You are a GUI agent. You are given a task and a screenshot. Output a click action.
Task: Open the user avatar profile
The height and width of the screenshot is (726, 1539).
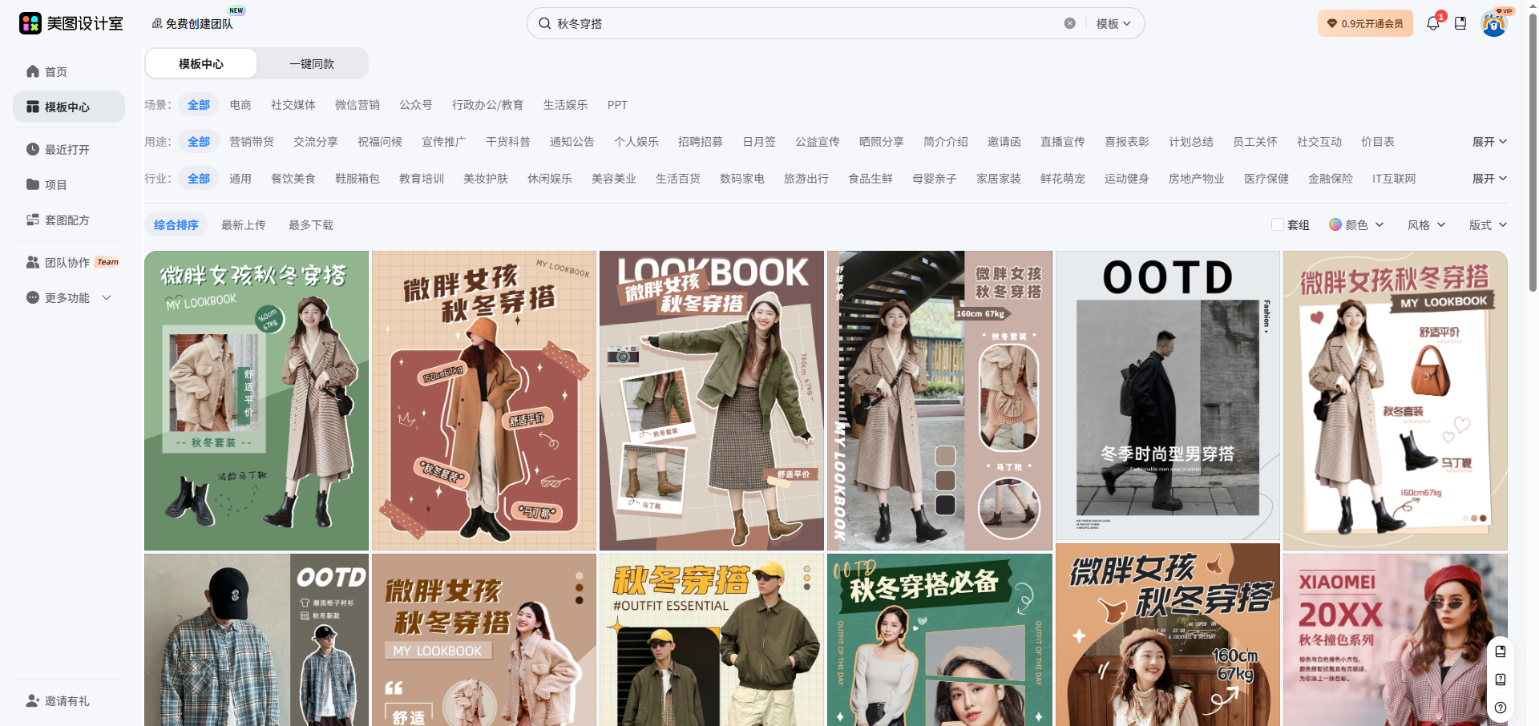pos(1493,23)
